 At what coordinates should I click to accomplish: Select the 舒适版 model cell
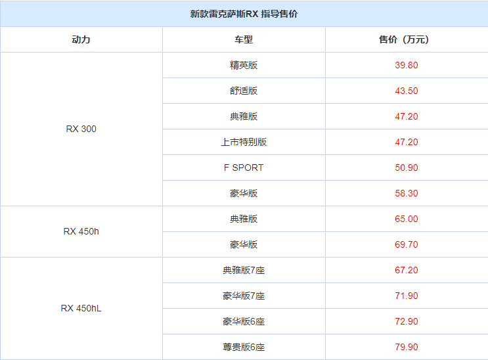244,91
